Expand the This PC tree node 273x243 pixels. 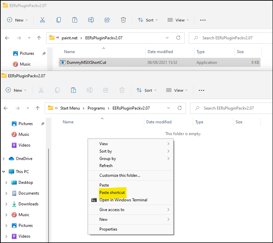(4, 172)
